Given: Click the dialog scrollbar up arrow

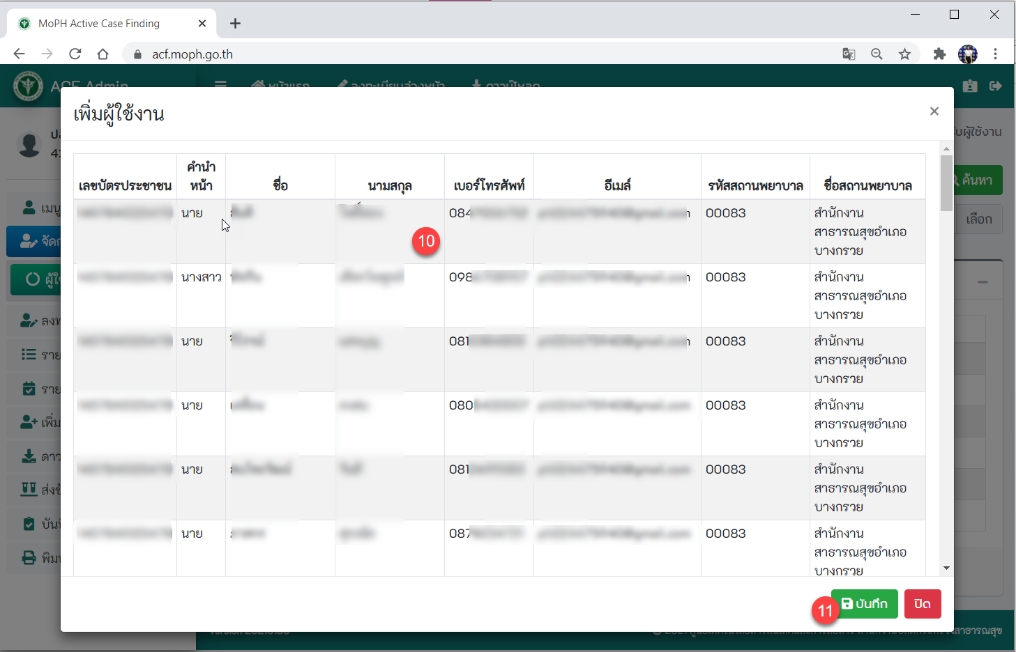Looking at the screenshot, I should (x=946, y=148).
